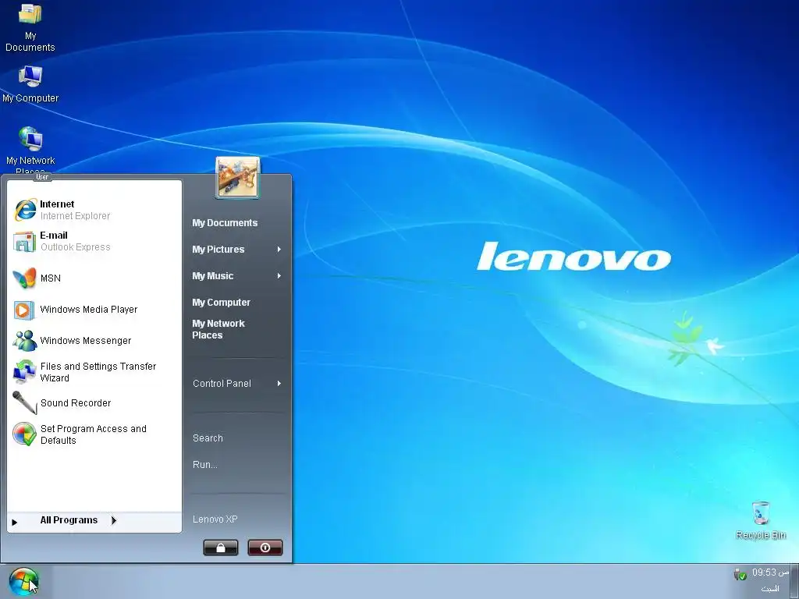Launch Windows Media Player icon

tap(24, 310)
